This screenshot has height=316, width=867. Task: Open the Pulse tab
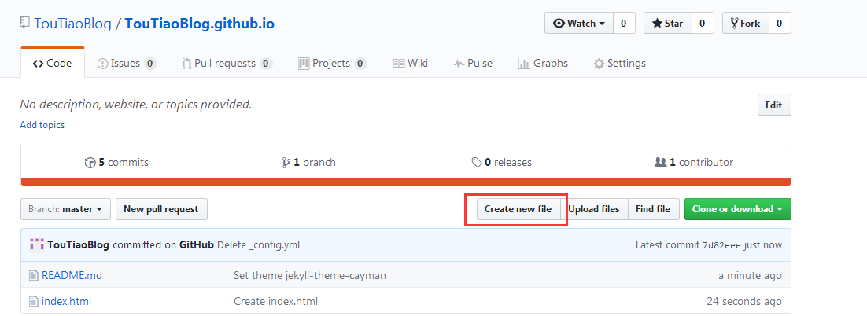tap(473, 63)
